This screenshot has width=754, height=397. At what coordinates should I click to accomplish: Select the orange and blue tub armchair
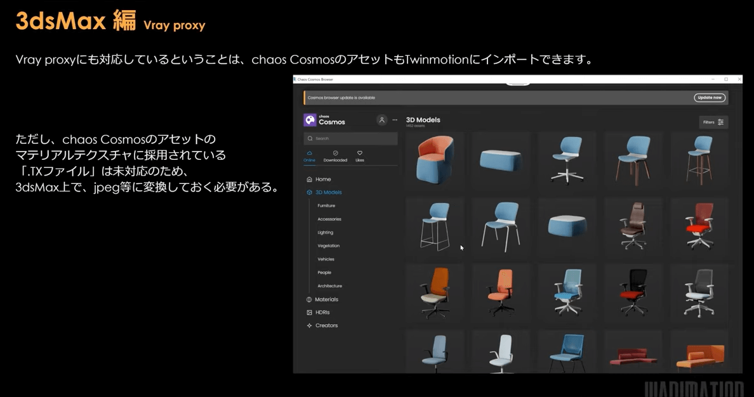point(435,160)
